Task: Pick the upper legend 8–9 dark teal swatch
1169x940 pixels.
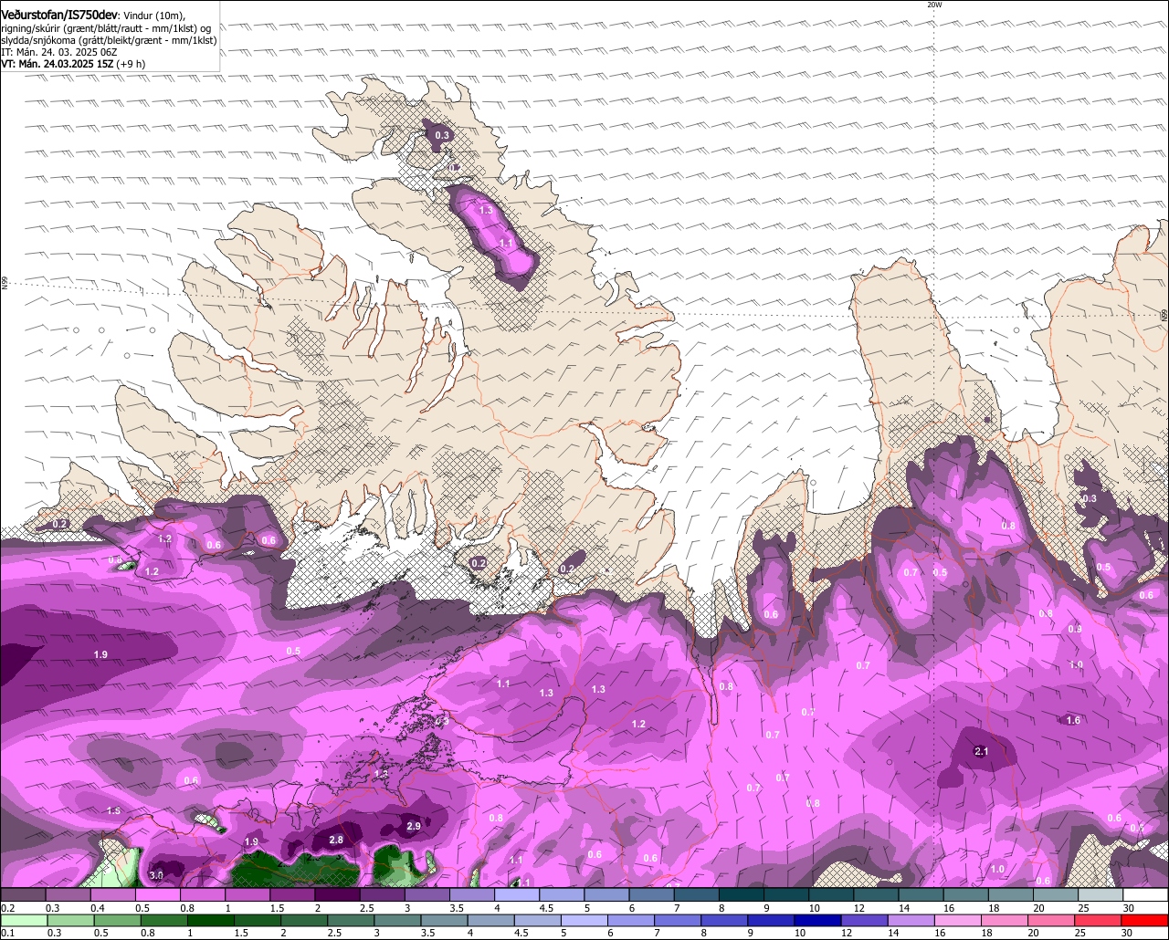Action: point(742,895)
